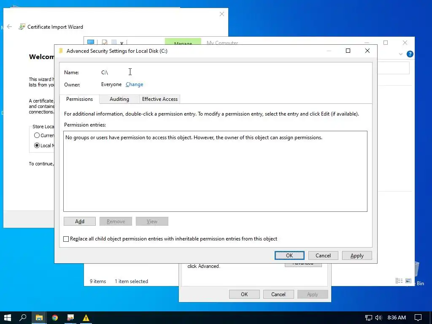Image resolution: width=432 pixels, height=324 pixels.
Task: Close the Advanced Security Settings window
Action: click(367, 51)
